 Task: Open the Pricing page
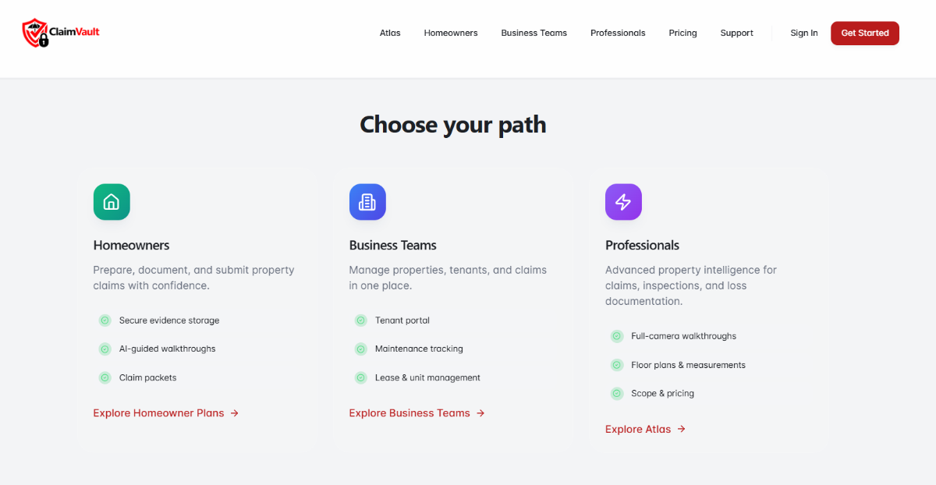pos(682,33)
